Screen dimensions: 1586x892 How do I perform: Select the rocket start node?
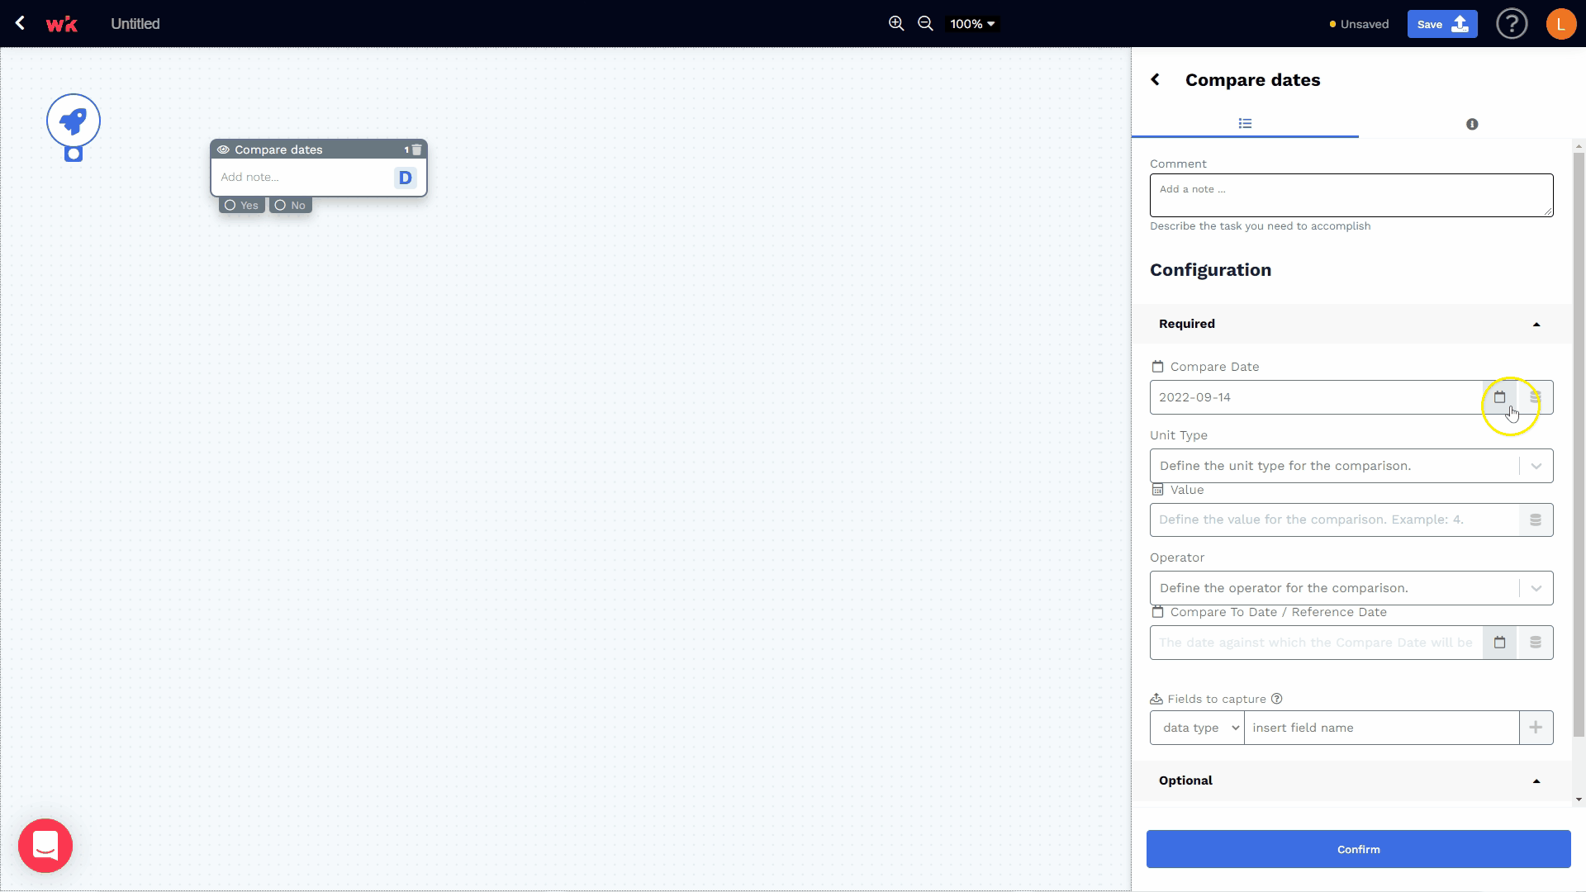[74, 121]
